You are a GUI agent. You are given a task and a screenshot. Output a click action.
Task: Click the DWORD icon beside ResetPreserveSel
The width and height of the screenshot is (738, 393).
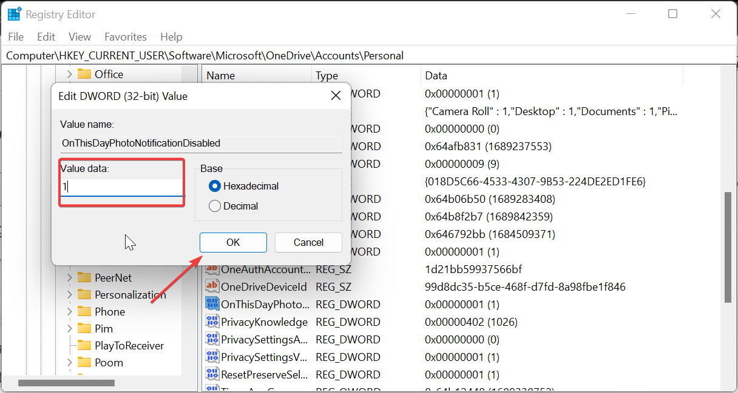(212, 374)
